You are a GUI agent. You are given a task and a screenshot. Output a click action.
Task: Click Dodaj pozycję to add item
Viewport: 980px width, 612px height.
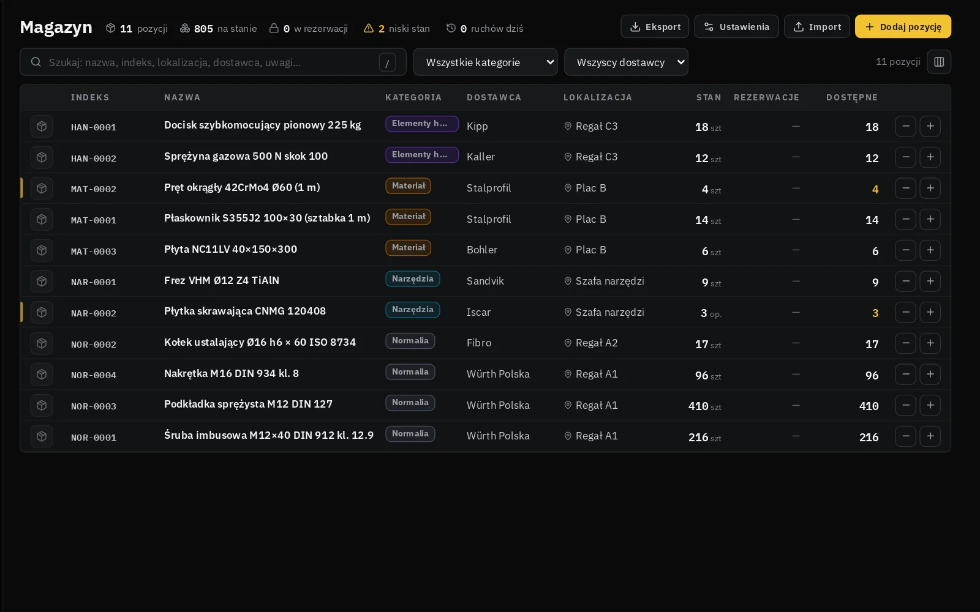pos(903,26)
